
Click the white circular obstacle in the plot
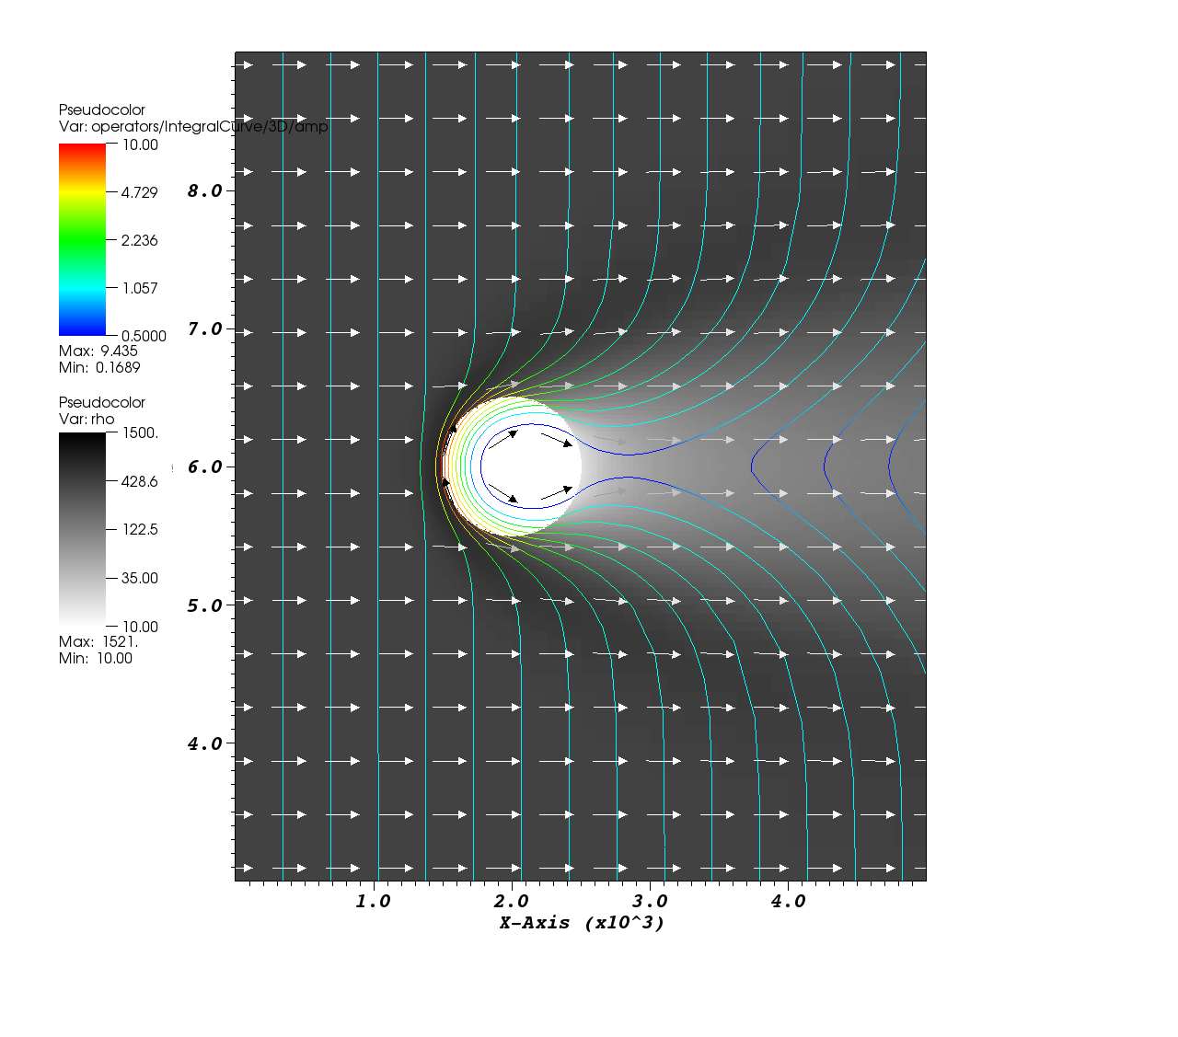513,467
